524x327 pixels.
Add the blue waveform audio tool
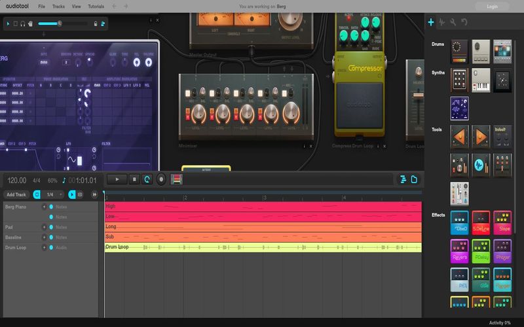tap(481, 165)
